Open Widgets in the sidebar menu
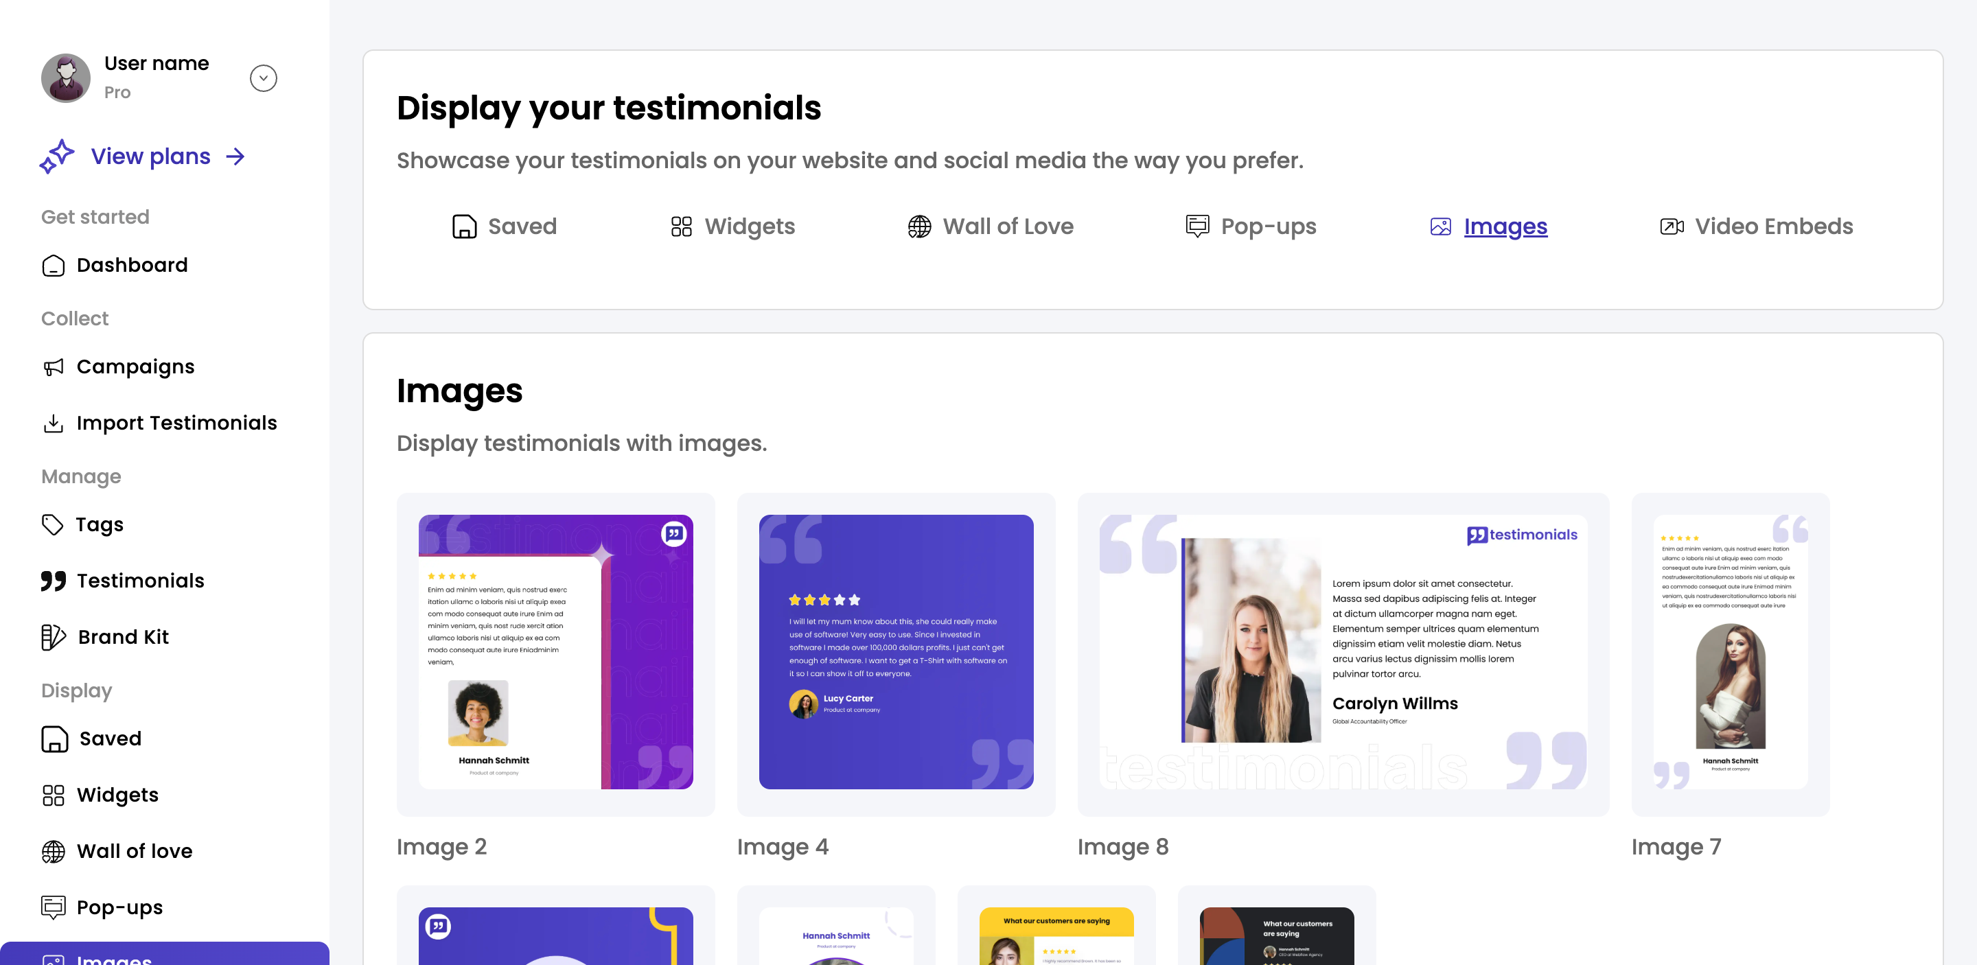 [117, 795]
